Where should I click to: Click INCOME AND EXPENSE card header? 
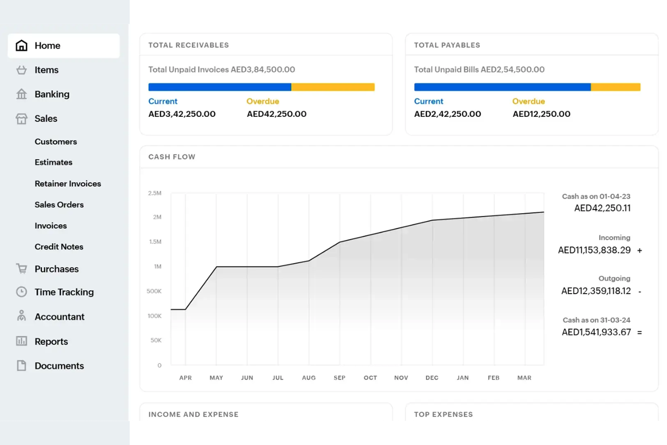[193, 415]
